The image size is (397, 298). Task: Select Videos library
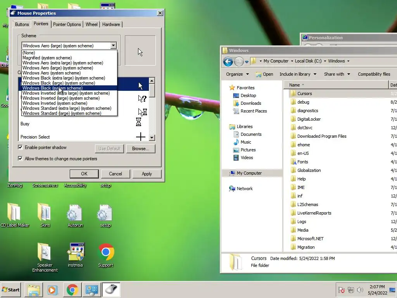247,158
